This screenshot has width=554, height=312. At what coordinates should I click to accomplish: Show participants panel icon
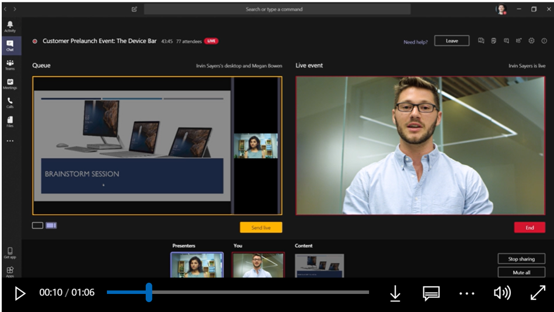[518, 41]
